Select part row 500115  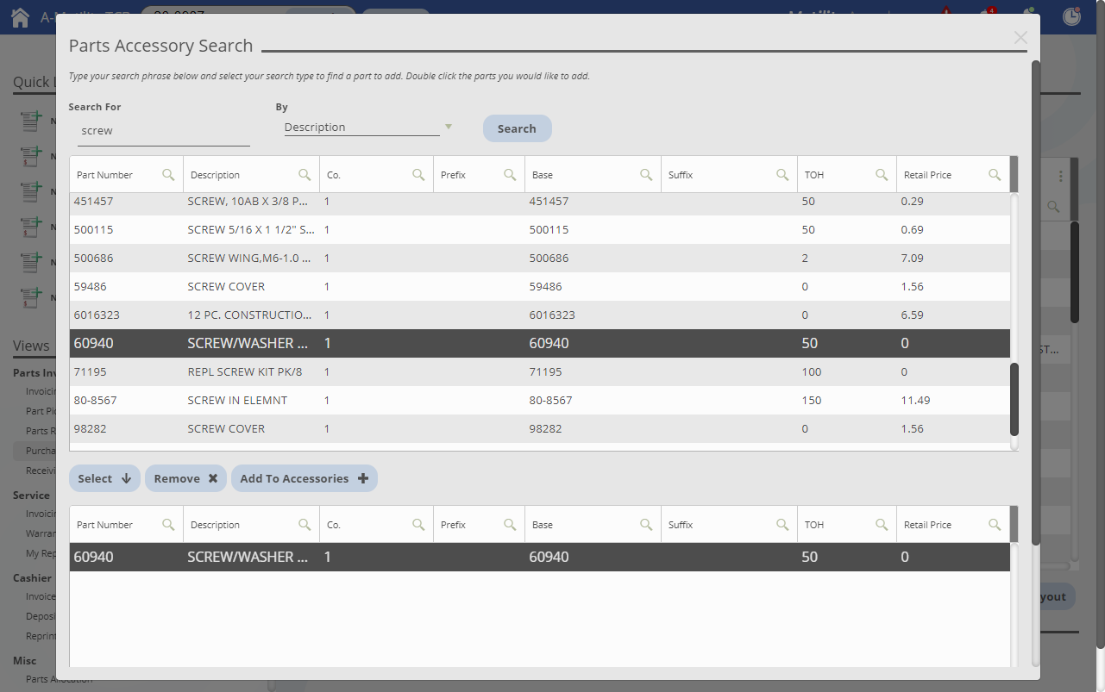pos(540,229)
